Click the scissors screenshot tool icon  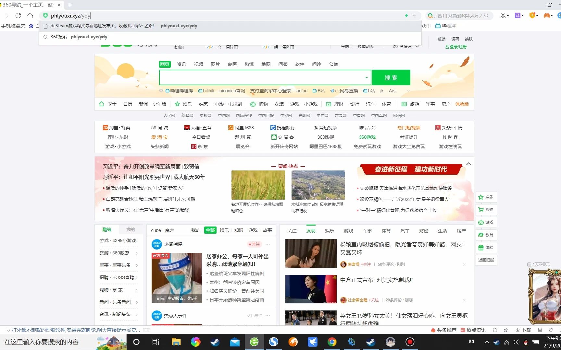[503, 16]
